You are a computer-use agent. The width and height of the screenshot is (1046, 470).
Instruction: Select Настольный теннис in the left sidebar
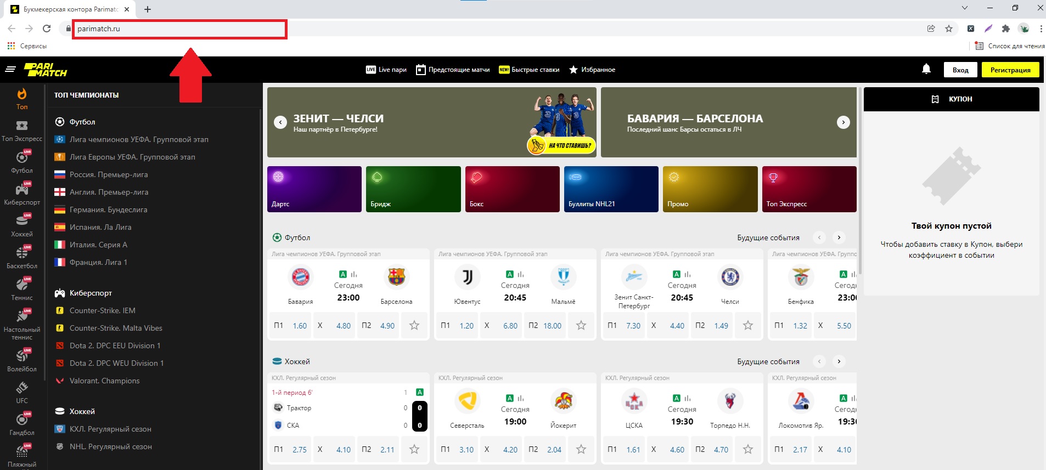[x=22, y=325]
